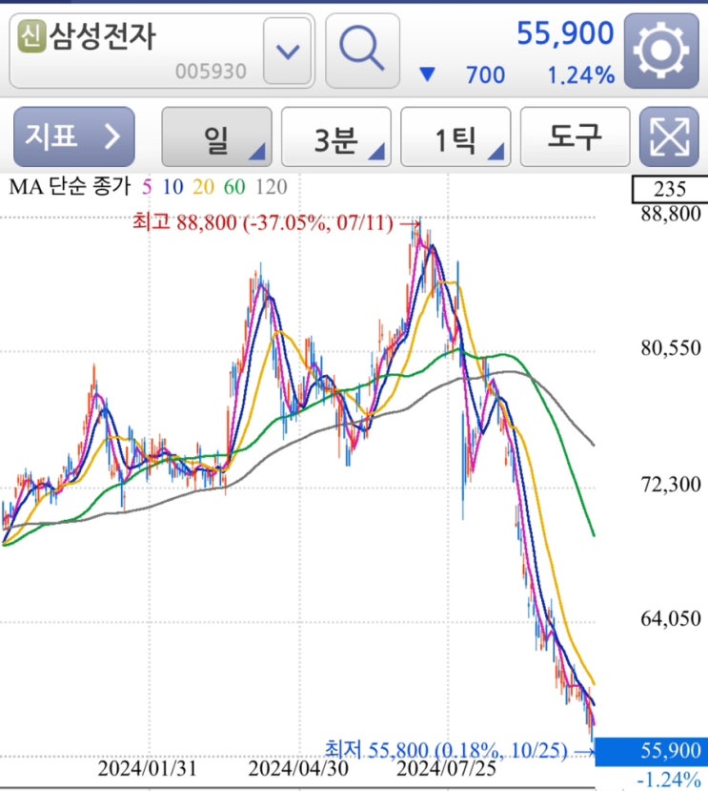Screen dimensions: 708x791
Task: Click the 88,800 price axis label
Action: 671,214
